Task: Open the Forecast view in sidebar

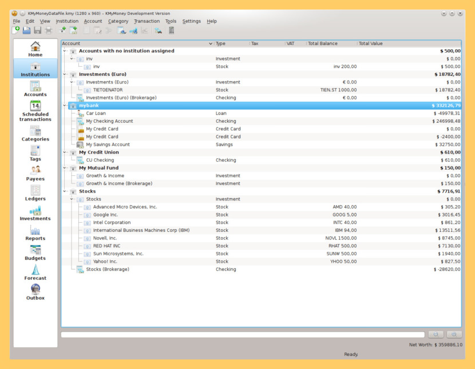Action: [35, 272]
